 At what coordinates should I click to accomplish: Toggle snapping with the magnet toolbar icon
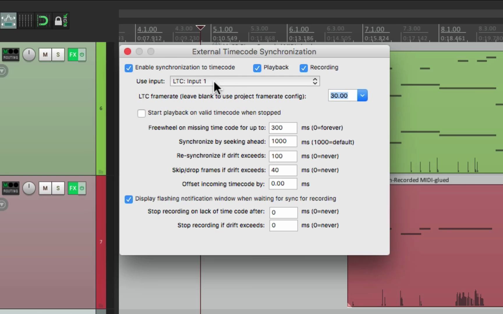tap(43, 20)
